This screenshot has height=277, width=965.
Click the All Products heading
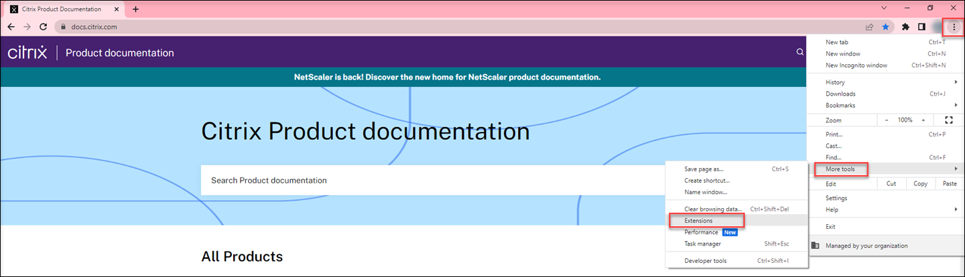(242, 257)
